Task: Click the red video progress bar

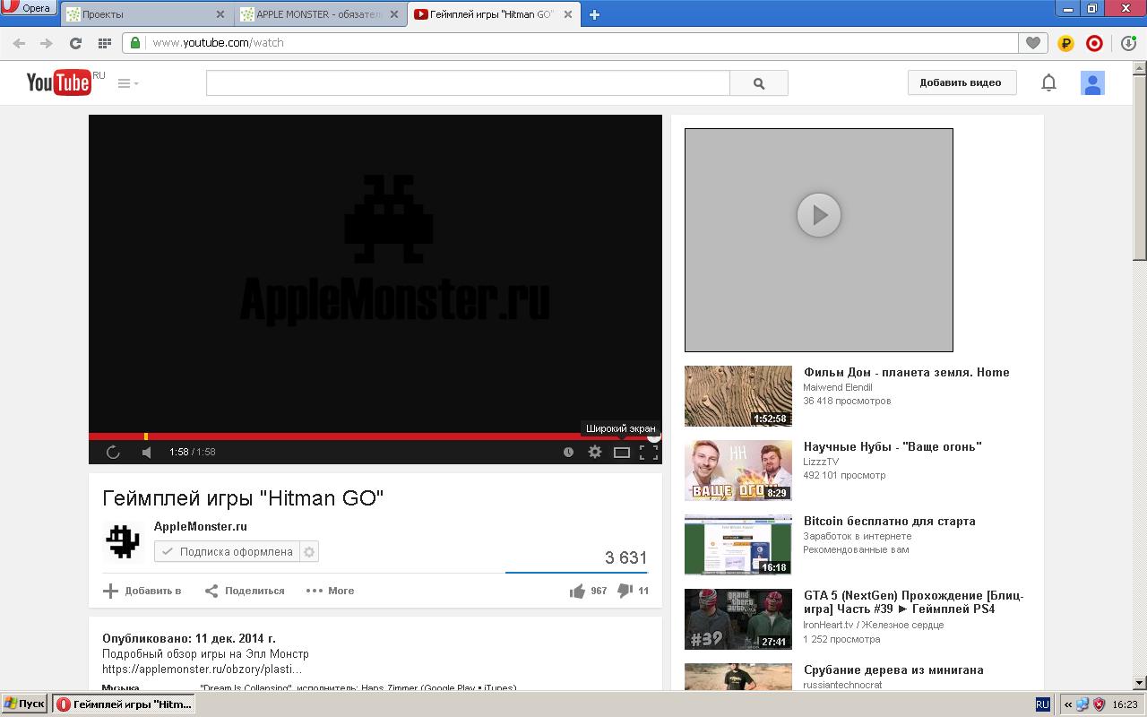Action: tap(375, 436)
